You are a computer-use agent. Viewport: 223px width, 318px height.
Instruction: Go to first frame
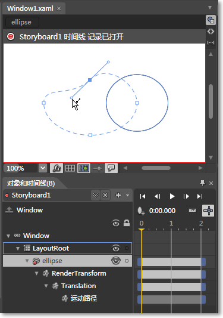click(143, 196)
